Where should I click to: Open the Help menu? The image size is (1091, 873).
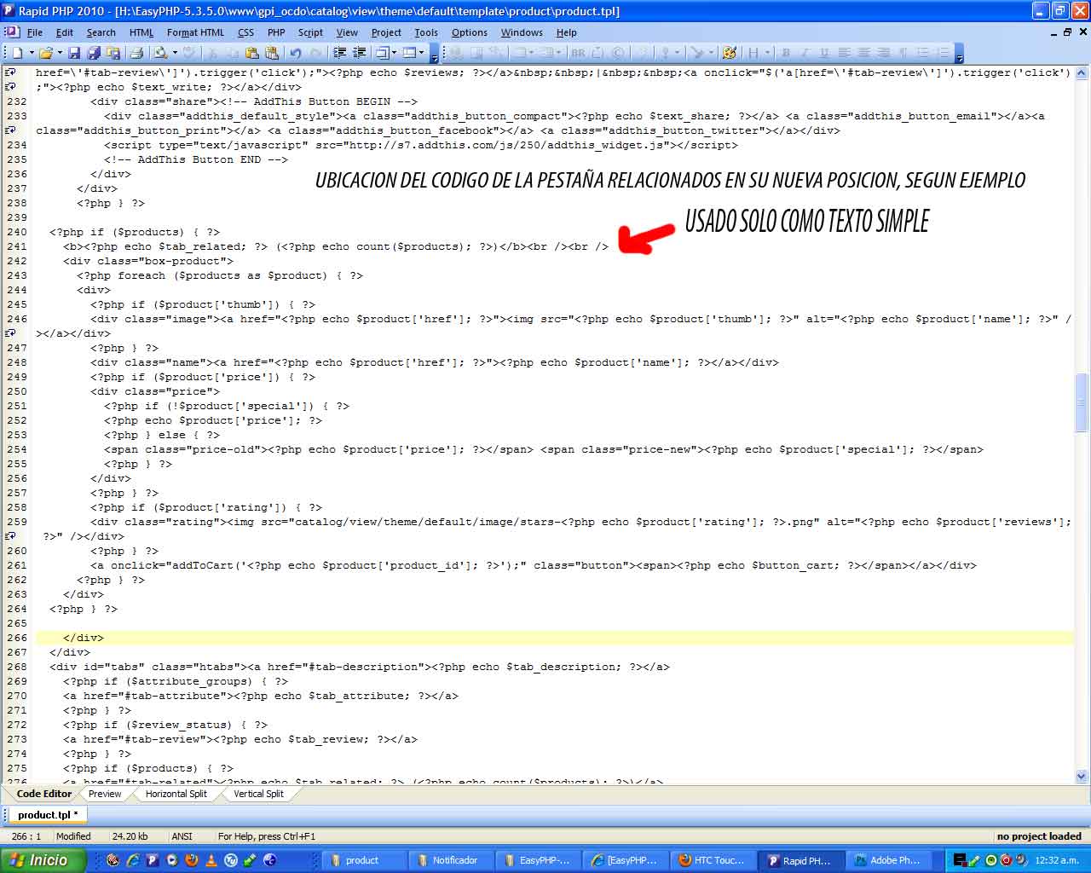[x=567, y=32]
